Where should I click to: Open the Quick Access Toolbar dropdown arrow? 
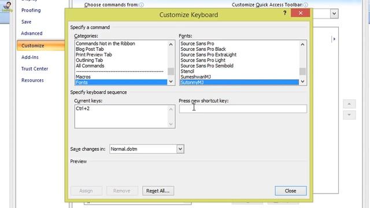pos(334,13)
